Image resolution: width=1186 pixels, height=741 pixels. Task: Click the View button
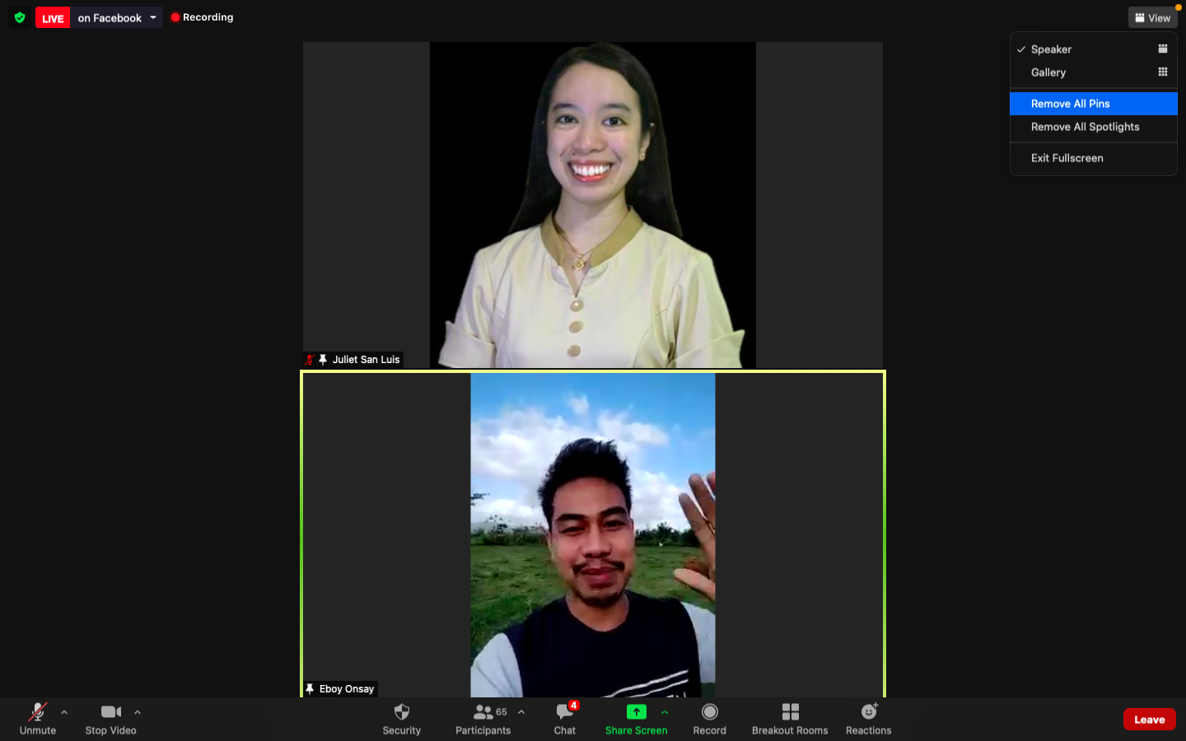[1152, 17]
